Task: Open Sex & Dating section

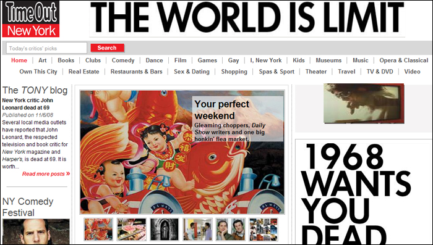Action: pyautogui.click(x=192, y=72)
